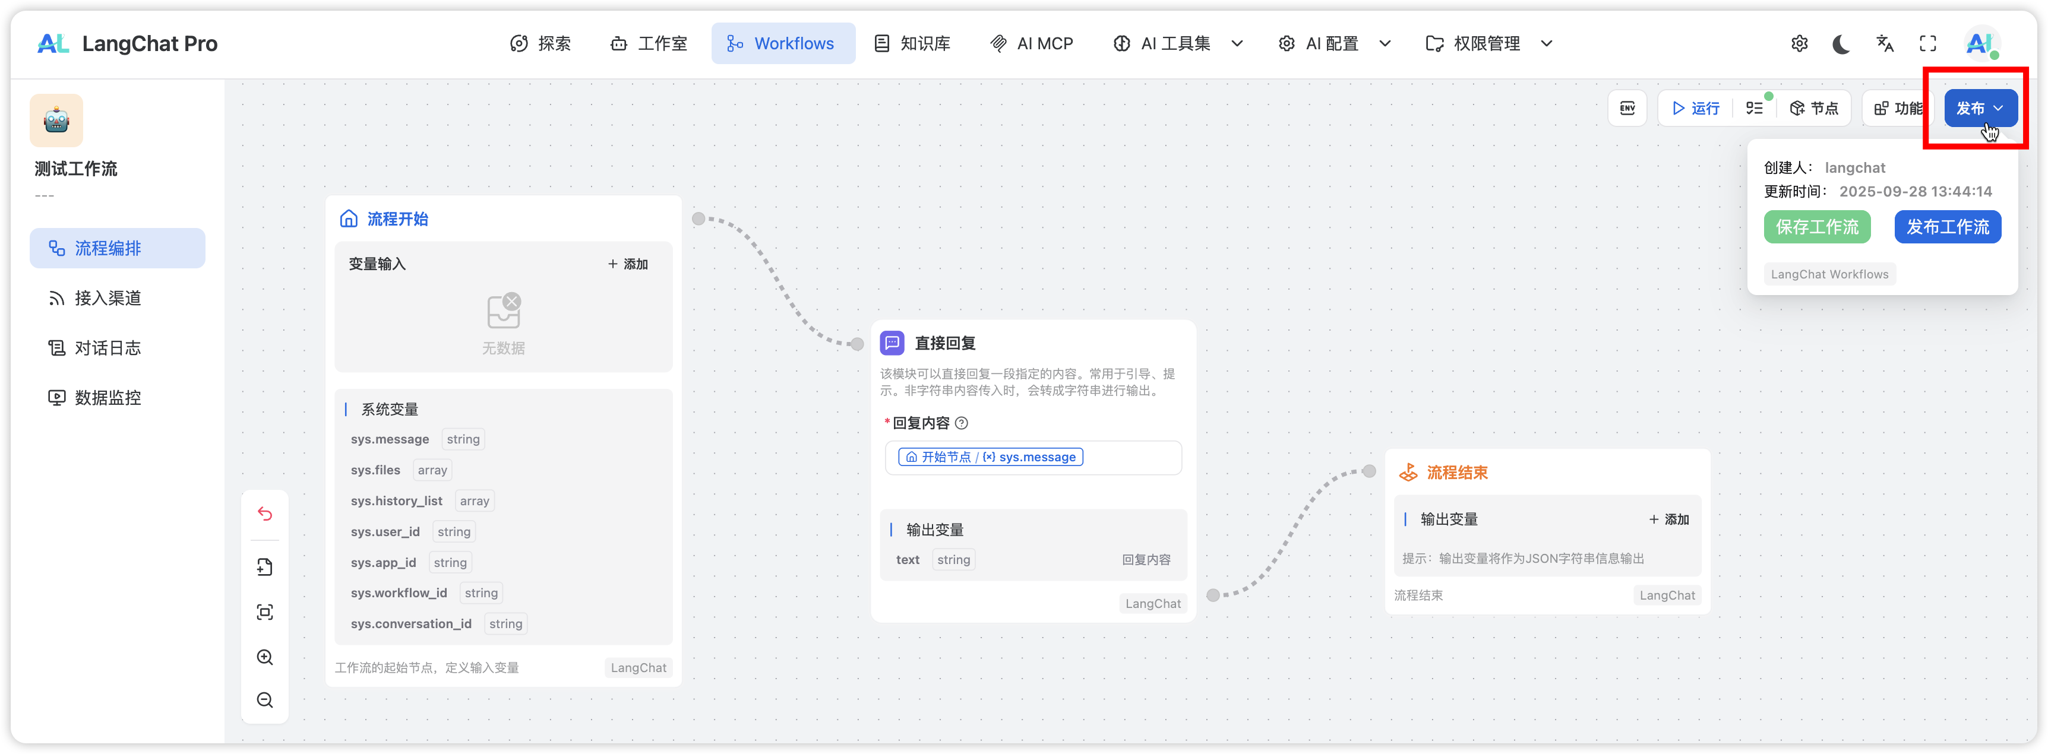Toggle dark mode with moon icon
Screen dimensions: 2048x754
[x=1841, y=44]
